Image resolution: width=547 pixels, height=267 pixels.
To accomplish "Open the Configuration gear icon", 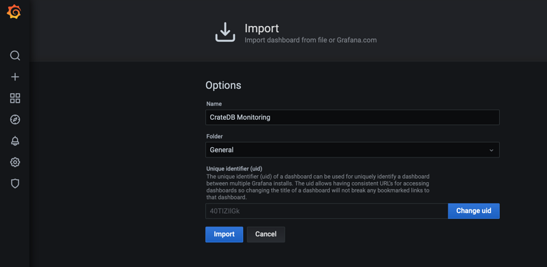I will [15, 162].
